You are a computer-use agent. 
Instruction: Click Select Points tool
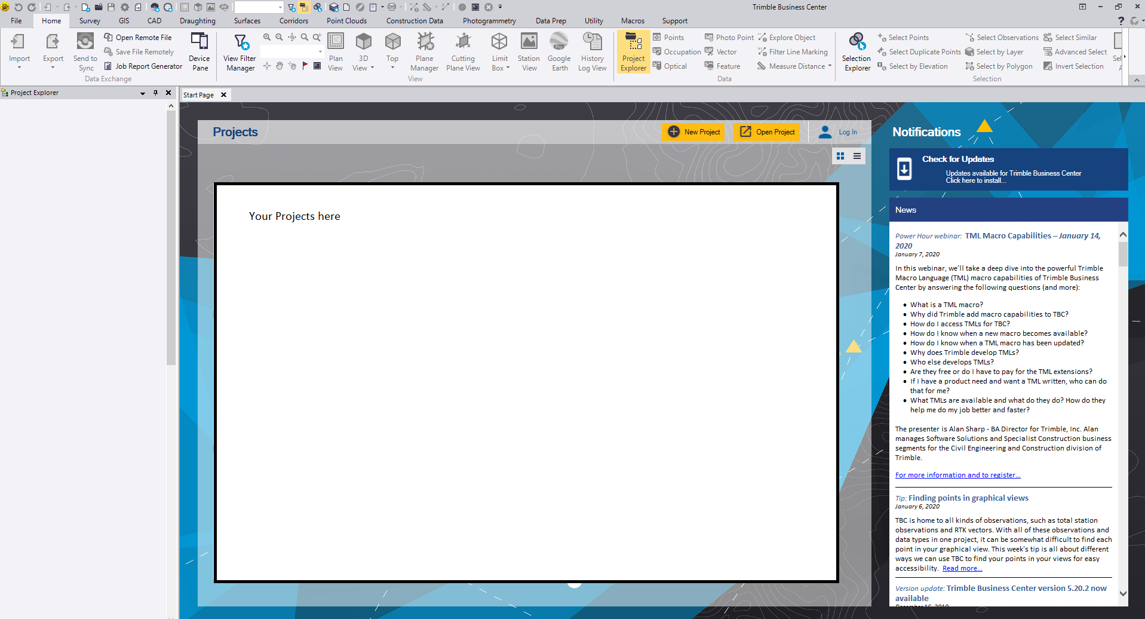coord(903,38)
